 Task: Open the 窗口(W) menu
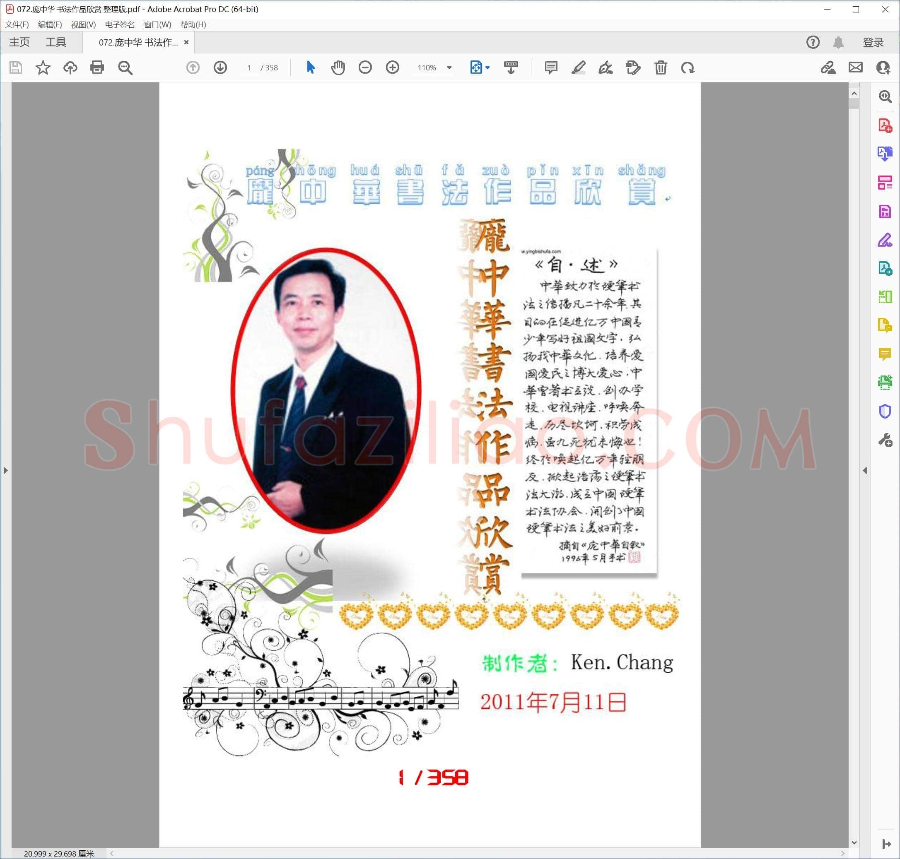point(157,25)
